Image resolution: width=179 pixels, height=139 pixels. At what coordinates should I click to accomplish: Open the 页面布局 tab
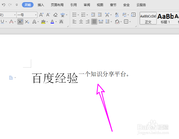tap(57, 5)
